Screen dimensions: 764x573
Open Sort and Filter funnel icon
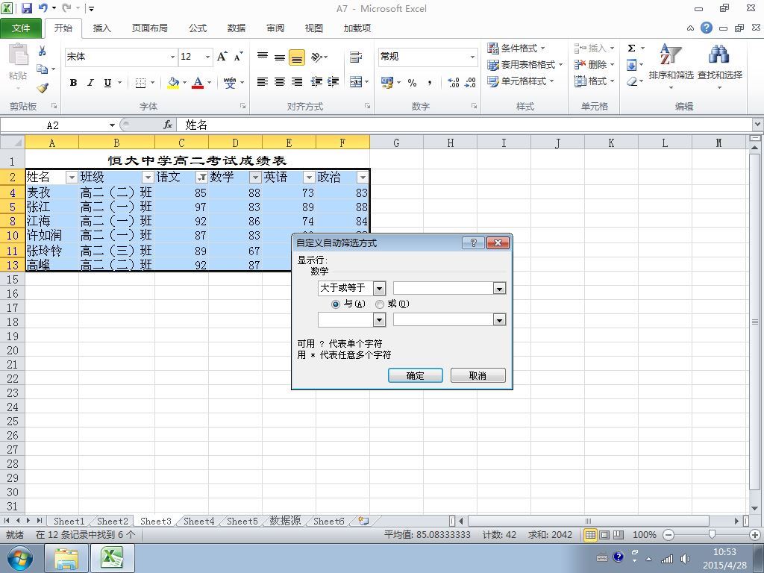[671, 54]
